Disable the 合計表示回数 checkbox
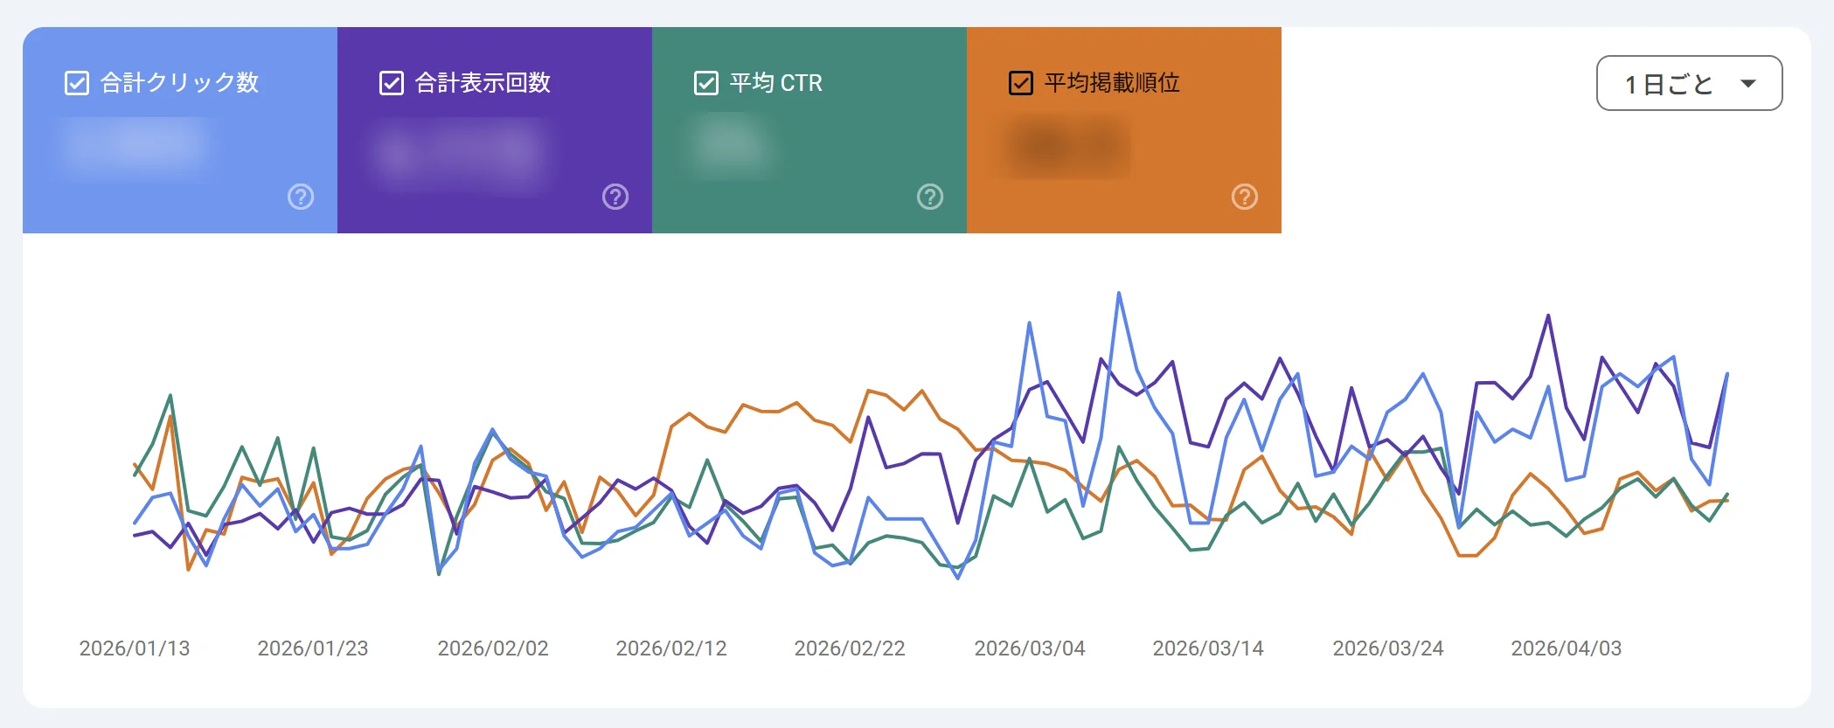 point(390,81)
